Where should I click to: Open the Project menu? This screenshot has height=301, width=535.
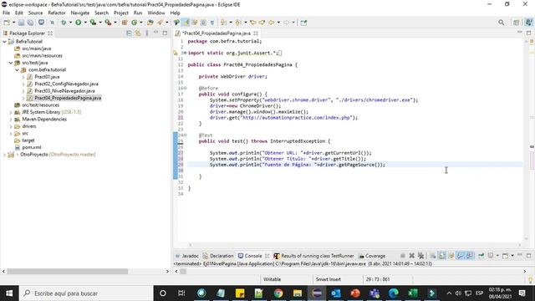click(121, 13)
